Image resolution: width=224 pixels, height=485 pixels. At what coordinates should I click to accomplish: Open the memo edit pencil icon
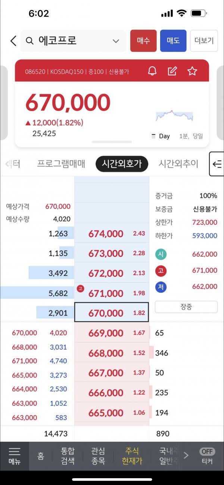coord(172,71)
